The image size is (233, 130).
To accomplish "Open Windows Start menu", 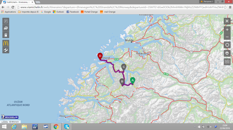I will (4, 127).
